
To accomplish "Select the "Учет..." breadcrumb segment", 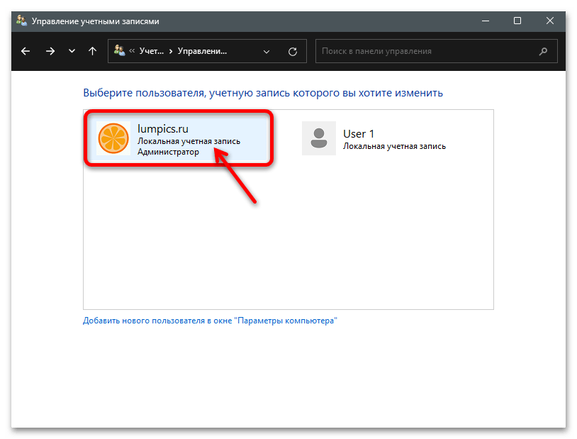I will [150, 51].
